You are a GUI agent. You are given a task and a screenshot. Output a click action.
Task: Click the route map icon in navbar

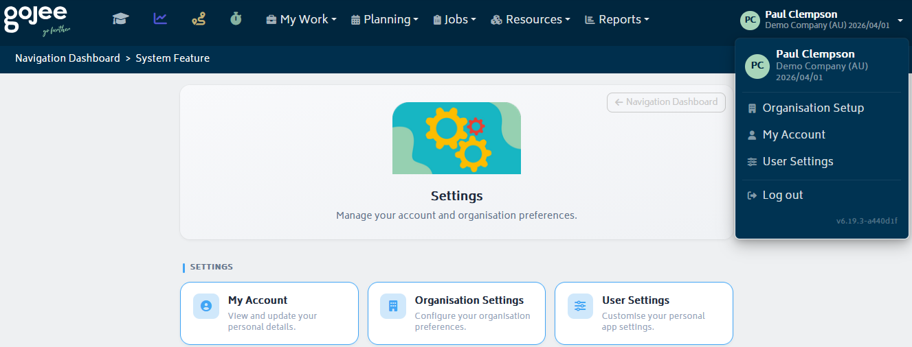click(x=199, y=19)
